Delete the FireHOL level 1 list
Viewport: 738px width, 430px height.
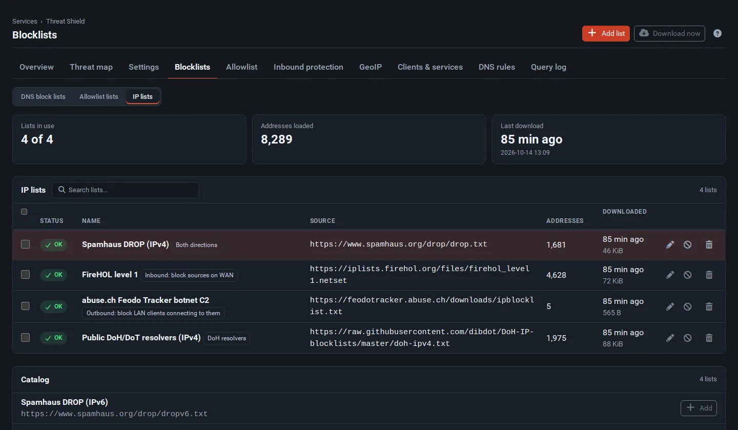pyautogui.click(x=709, y=275)
